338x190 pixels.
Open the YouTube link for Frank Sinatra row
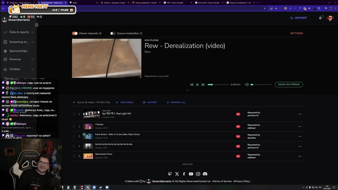[x=238, y=136]
